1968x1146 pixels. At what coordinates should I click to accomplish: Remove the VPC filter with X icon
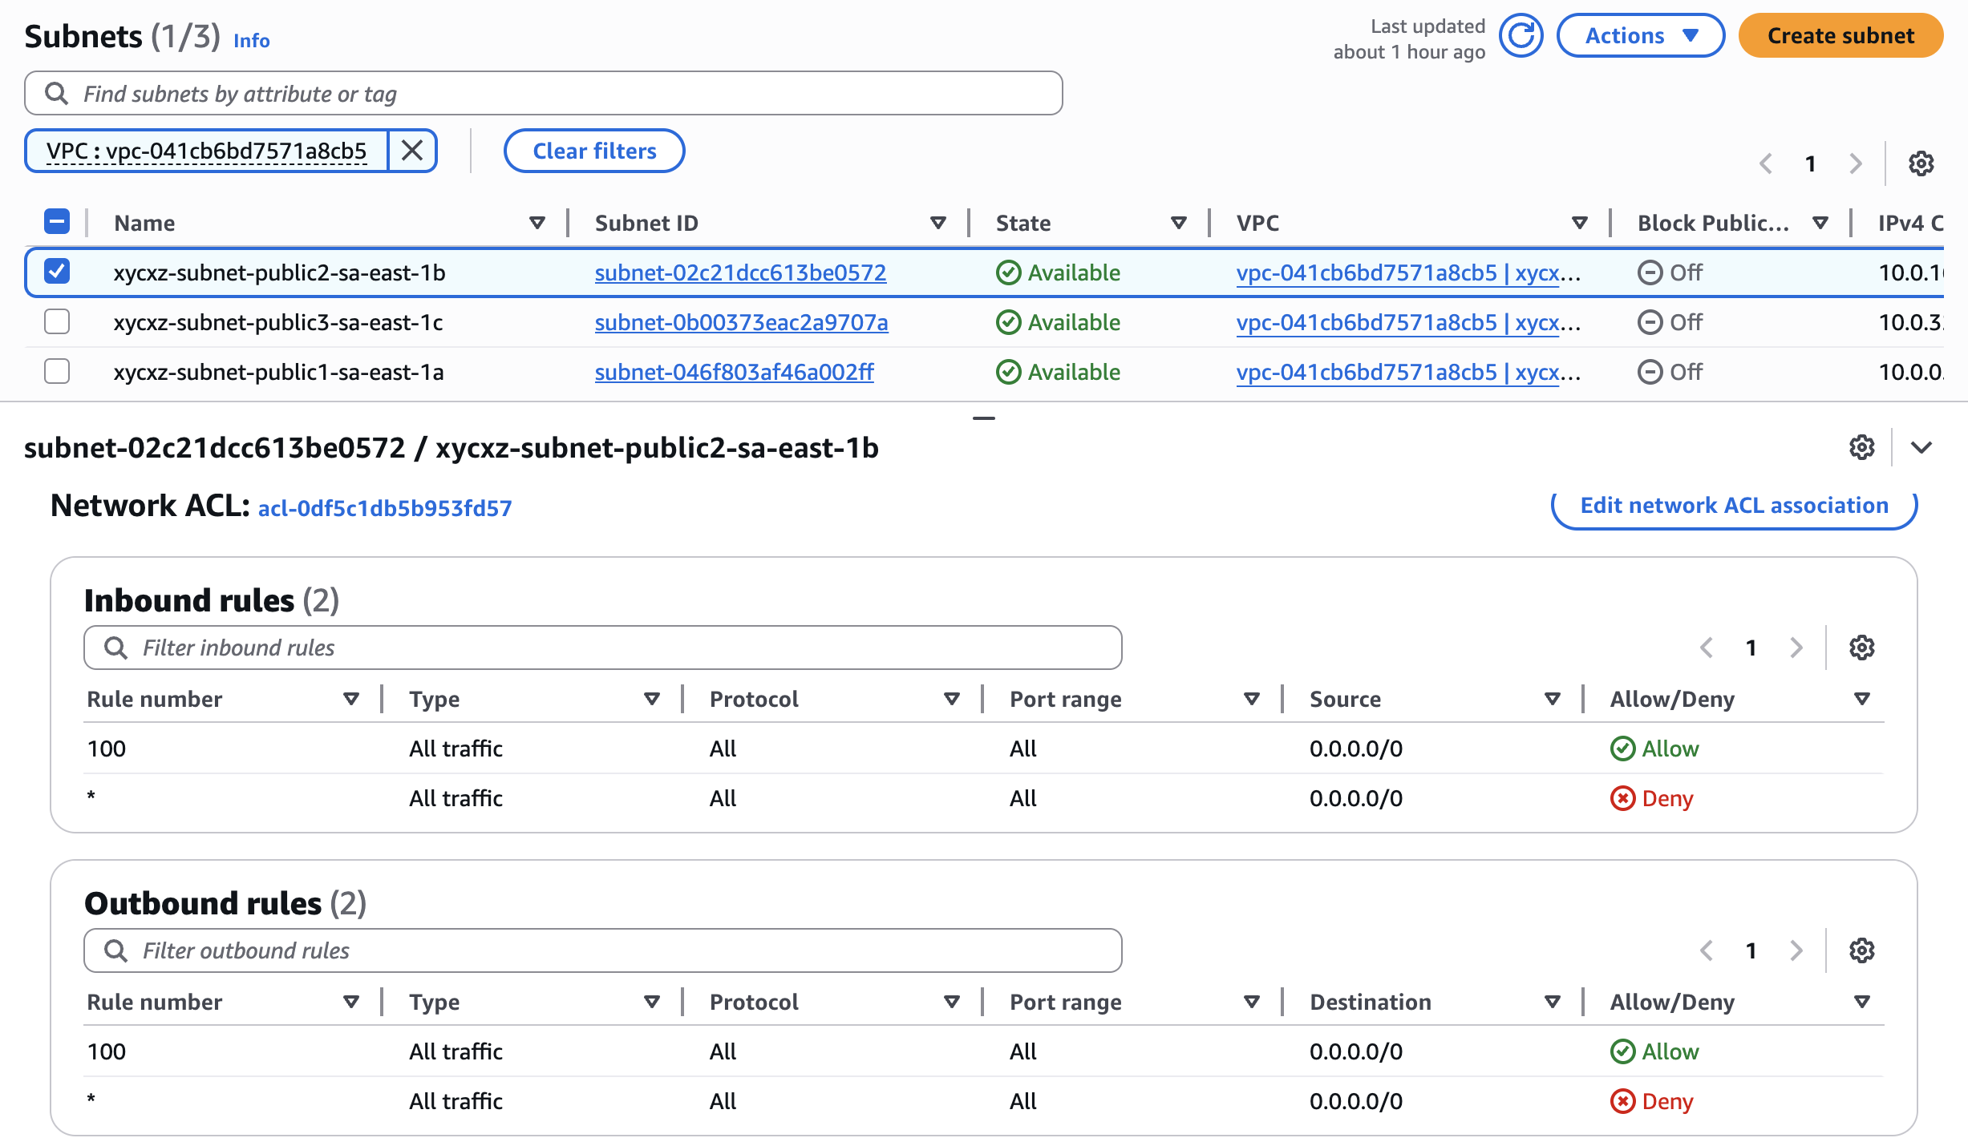point(412,151)
